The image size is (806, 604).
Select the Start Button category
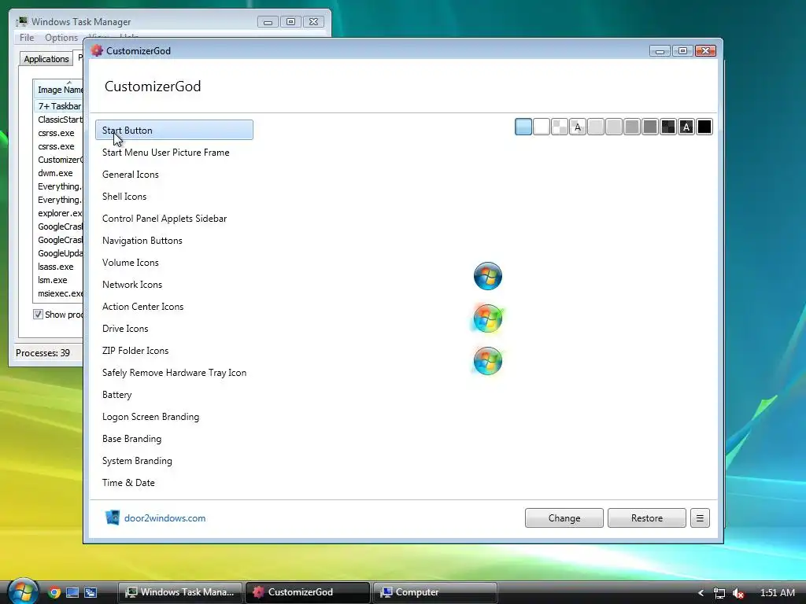coord(174,130)
